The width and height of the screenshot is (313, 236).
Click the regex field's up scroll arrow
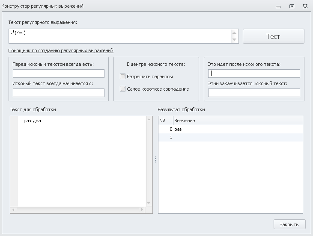coord(234,33)
